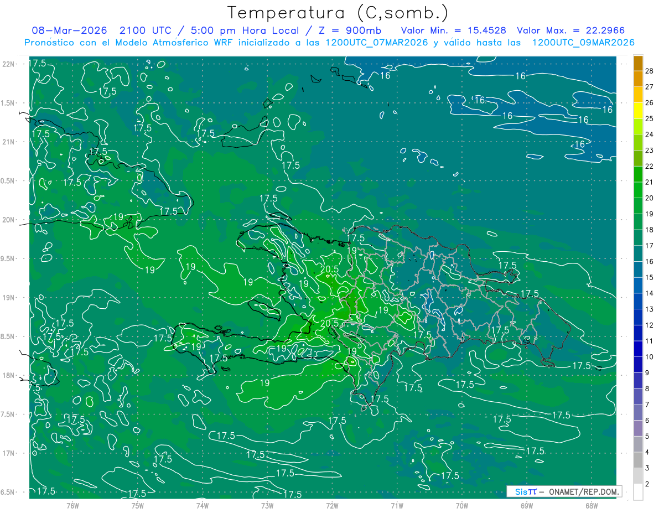Click the "1200UTC_09MAR2026" valid-until text

tap(583, 43)
